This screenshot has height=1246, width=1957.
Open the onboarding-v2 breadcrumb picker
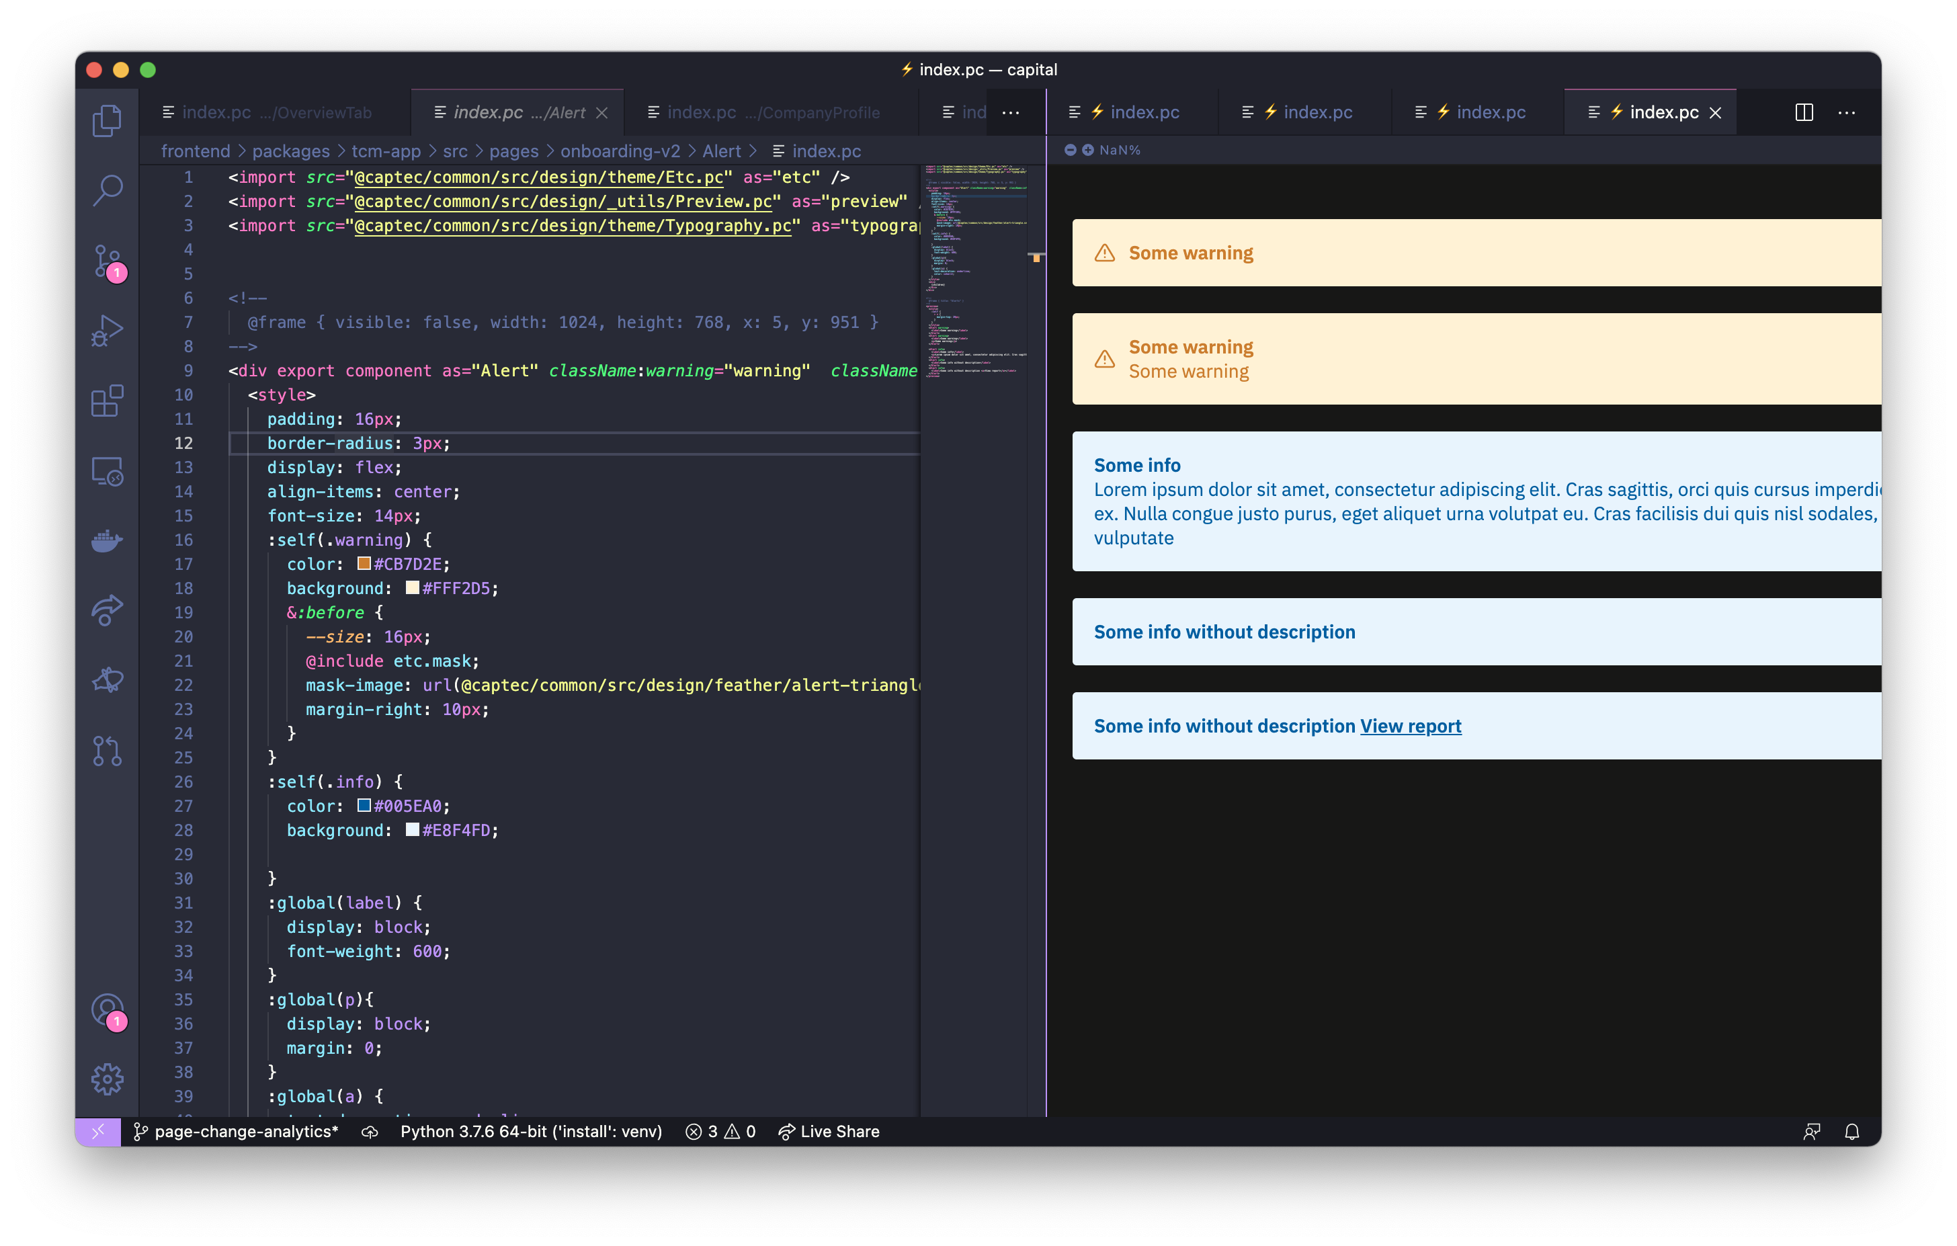pyautogui.click(x=619, y=151)
